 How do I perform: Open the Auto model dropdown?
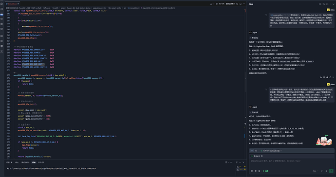coord(315,171)
